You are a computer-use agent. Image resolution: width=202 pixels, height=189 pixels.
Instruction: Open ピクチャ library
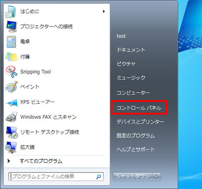point(126,64)
